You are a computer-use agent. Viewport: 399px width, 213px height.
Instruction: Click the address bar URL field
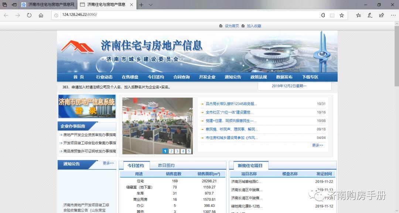tap(185, 15)
